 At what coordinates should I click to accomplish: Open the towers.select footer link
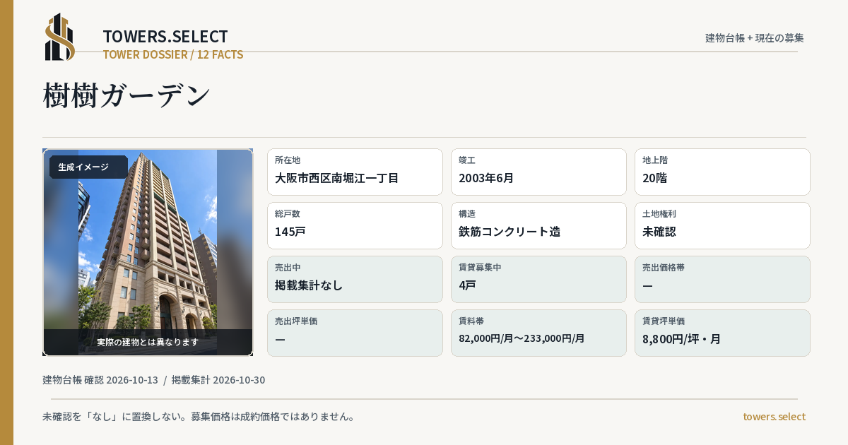click(x=774, y=417)
